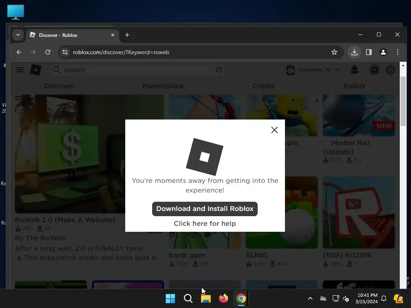Open Marble Rail [Update] thumbnail

point(358,115)
